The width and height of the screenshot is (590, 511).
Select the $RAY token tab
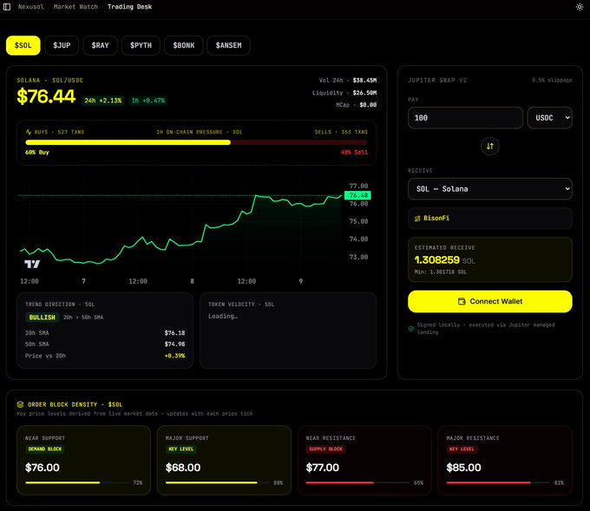tap(100, 45)
